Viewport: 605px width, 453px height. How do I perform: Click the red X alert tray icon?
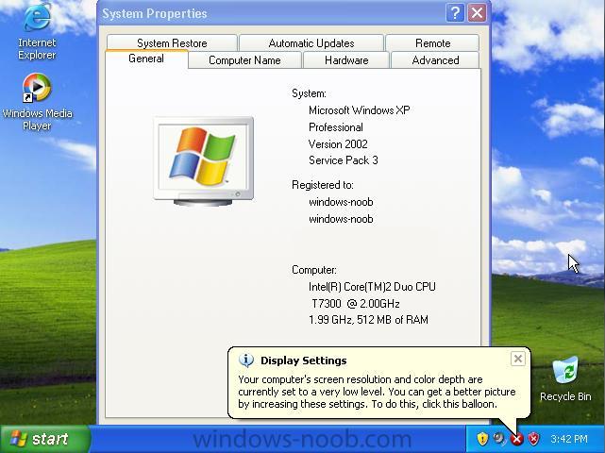516,439
